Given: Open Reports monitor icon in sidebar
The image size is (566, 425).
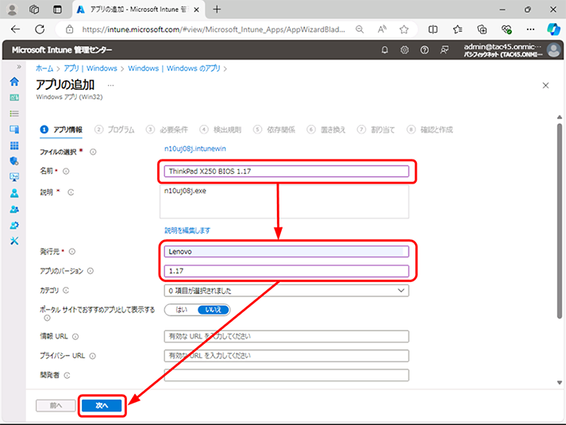Looking at the screenshot, I should (x=14, y=177).
